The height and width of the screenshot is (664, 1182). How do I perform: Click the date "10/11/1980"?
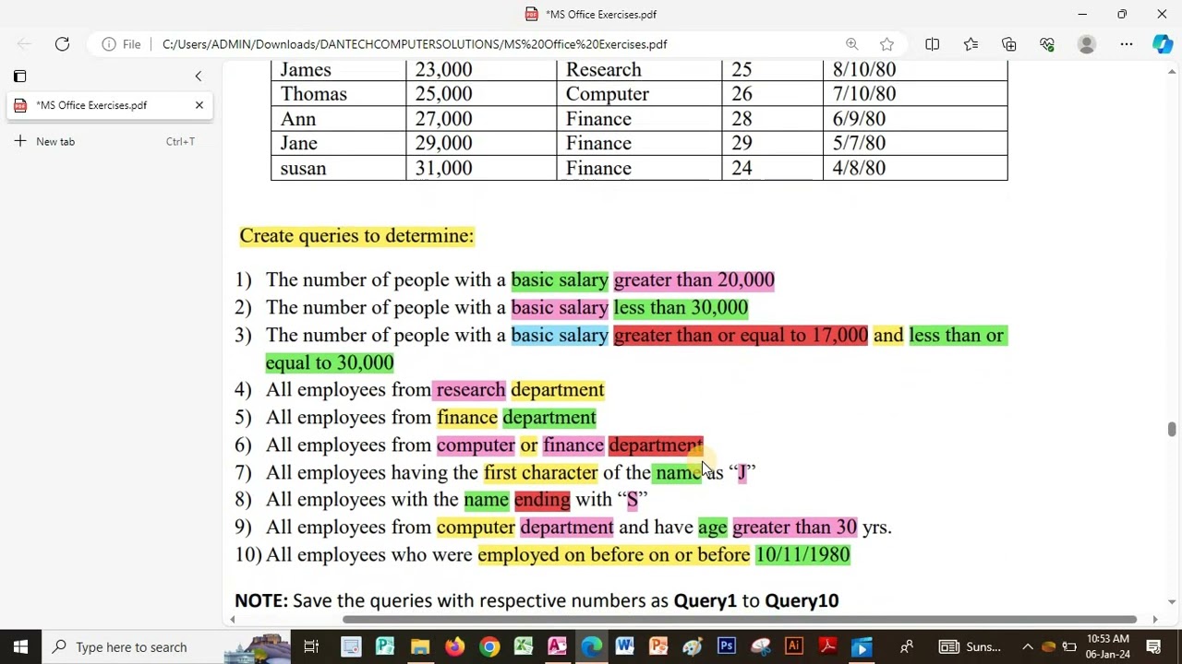click(x=802, y=555)
